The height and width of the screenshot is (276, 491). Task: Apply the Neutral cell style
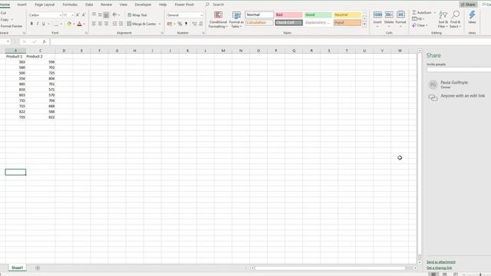click(348, 15)
